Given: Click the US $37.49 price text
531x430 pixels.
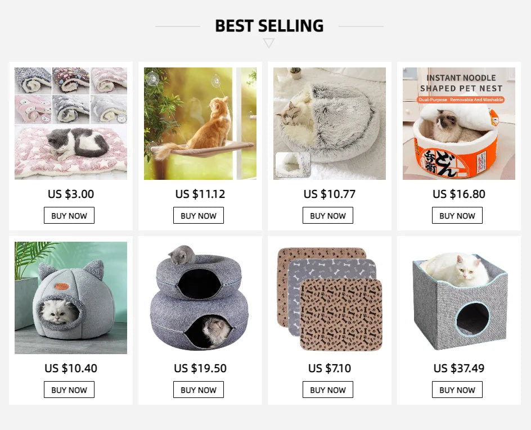Looking at the screenshot, I should 459,369.
